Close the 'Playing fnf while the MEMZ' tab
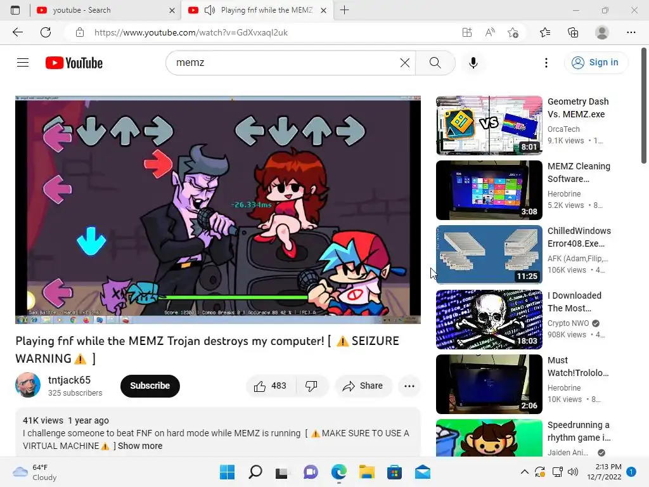The width and height of the screenshot is (649, 487). [x=324, y=10]
